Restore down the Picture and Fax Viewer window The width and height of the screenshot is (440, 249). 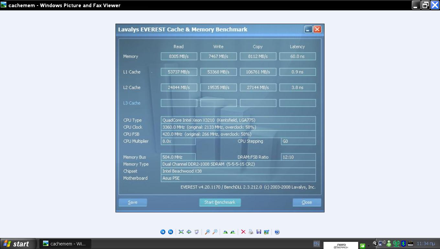(425, 5)
